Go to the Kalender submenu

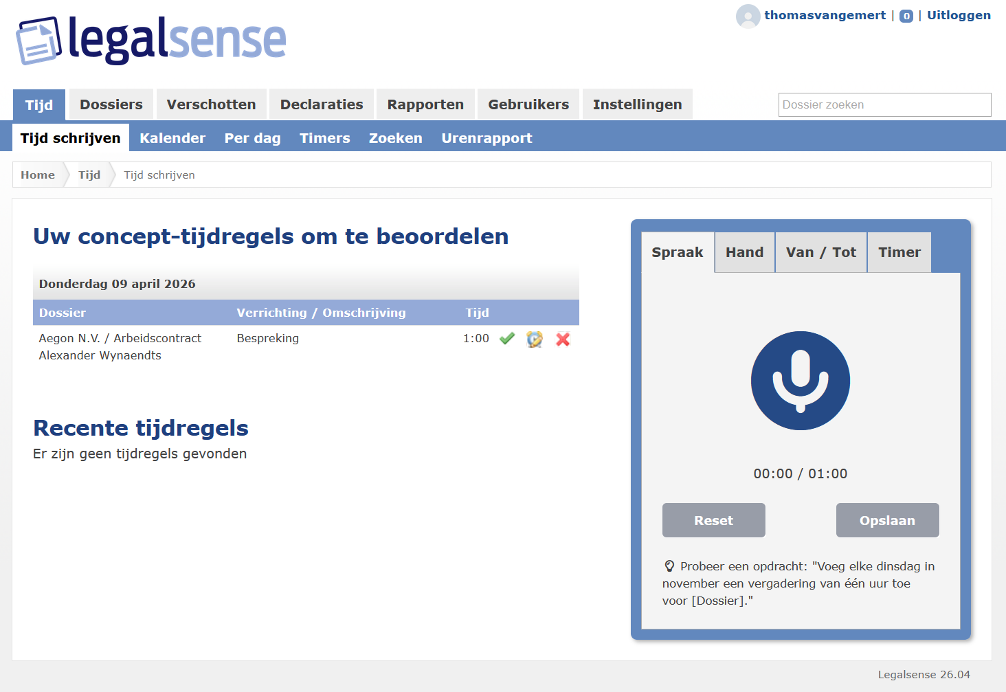(172, 138)
